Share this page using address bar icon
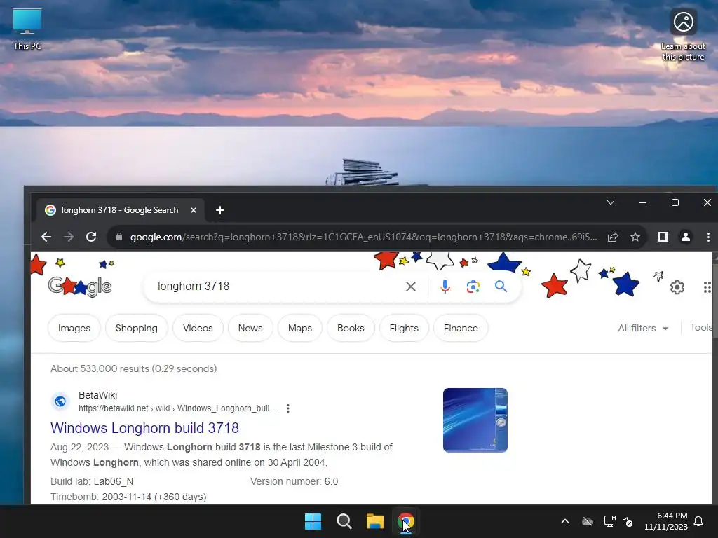 tap(613, 237)
